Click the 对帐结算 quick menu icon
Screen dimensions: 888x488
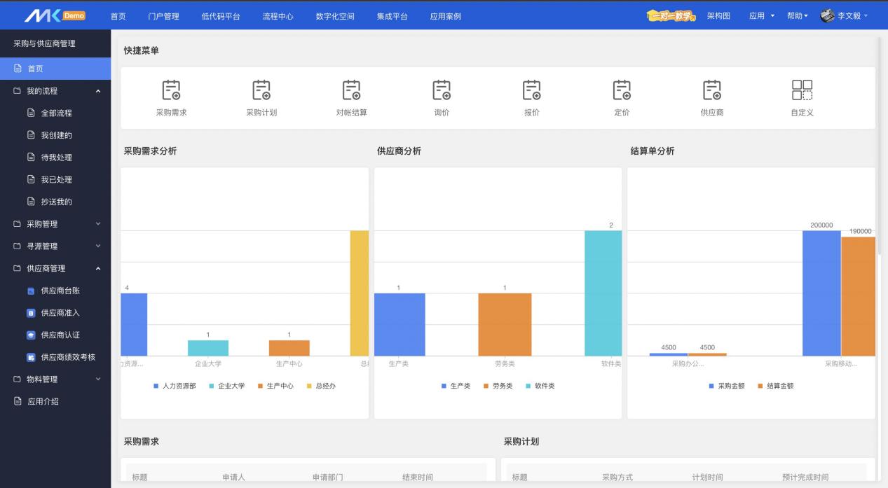click(351, 90)
